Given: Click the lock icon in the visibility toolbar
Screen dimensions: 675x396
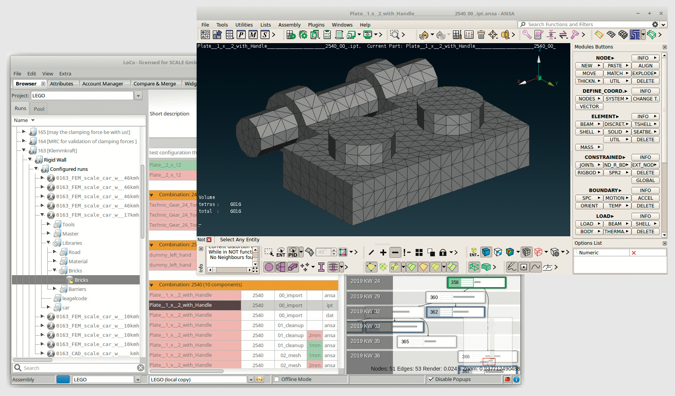Looking at the screenshot, I should [443, 252].
